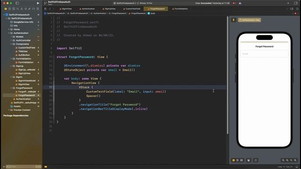Click the Package Dependencies heading

(x=16, y=115)
